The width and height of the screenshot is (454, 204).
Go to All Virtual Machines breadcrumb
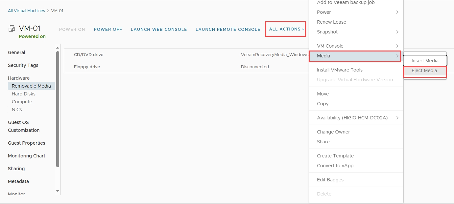point(26,11)
